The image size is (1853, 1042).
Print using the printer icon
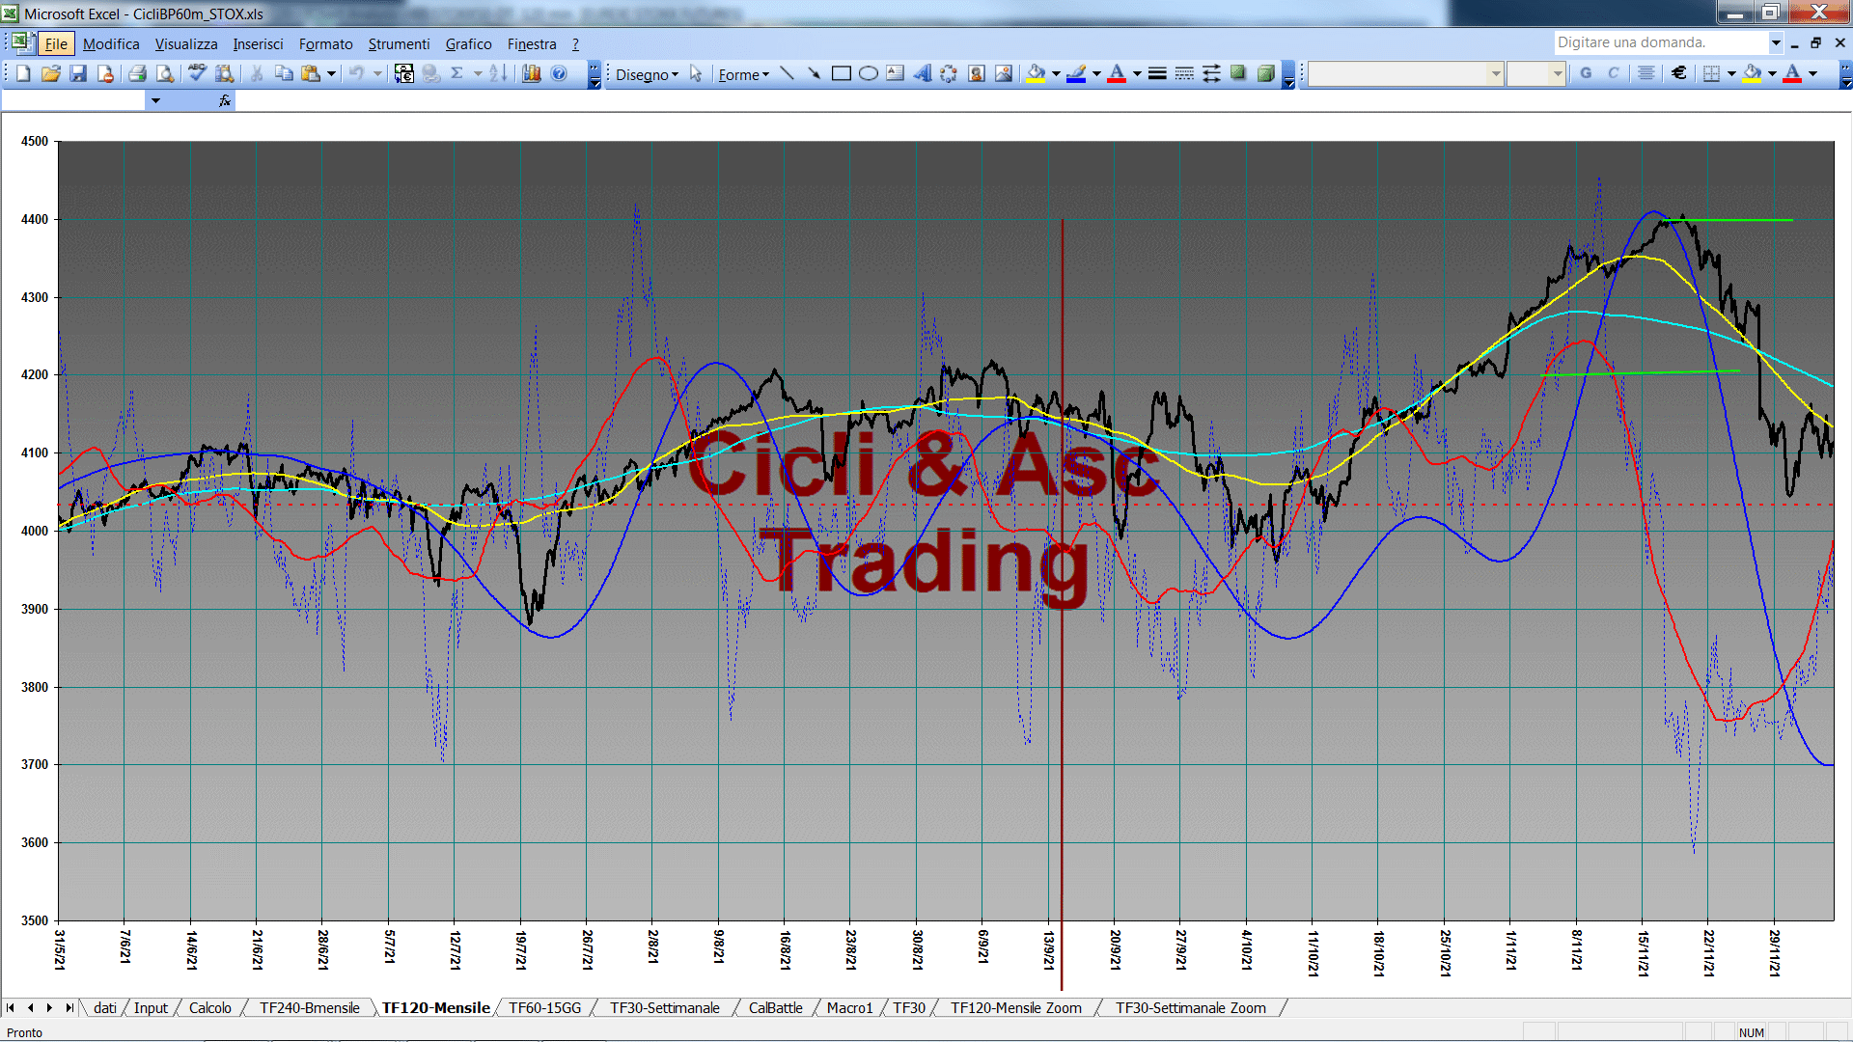(x=138, y=73)
